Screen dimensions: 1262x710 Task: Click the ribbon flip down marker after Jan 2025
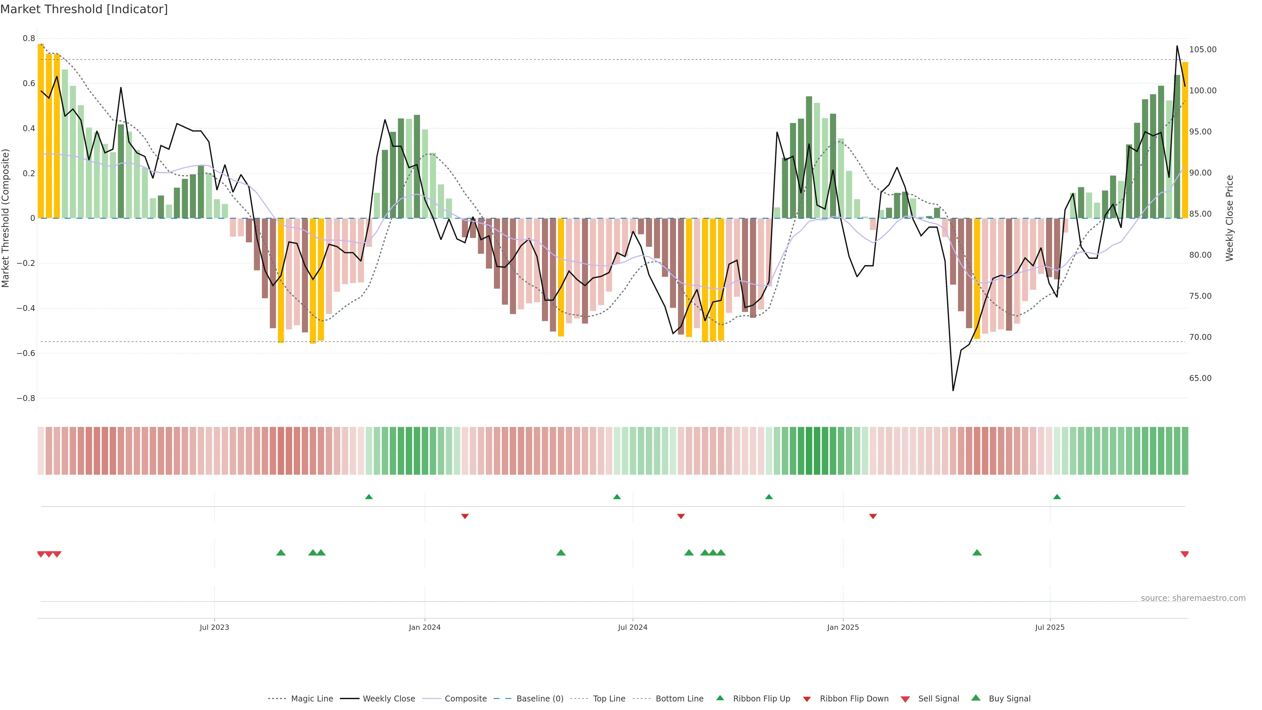[x=873, y=516]
